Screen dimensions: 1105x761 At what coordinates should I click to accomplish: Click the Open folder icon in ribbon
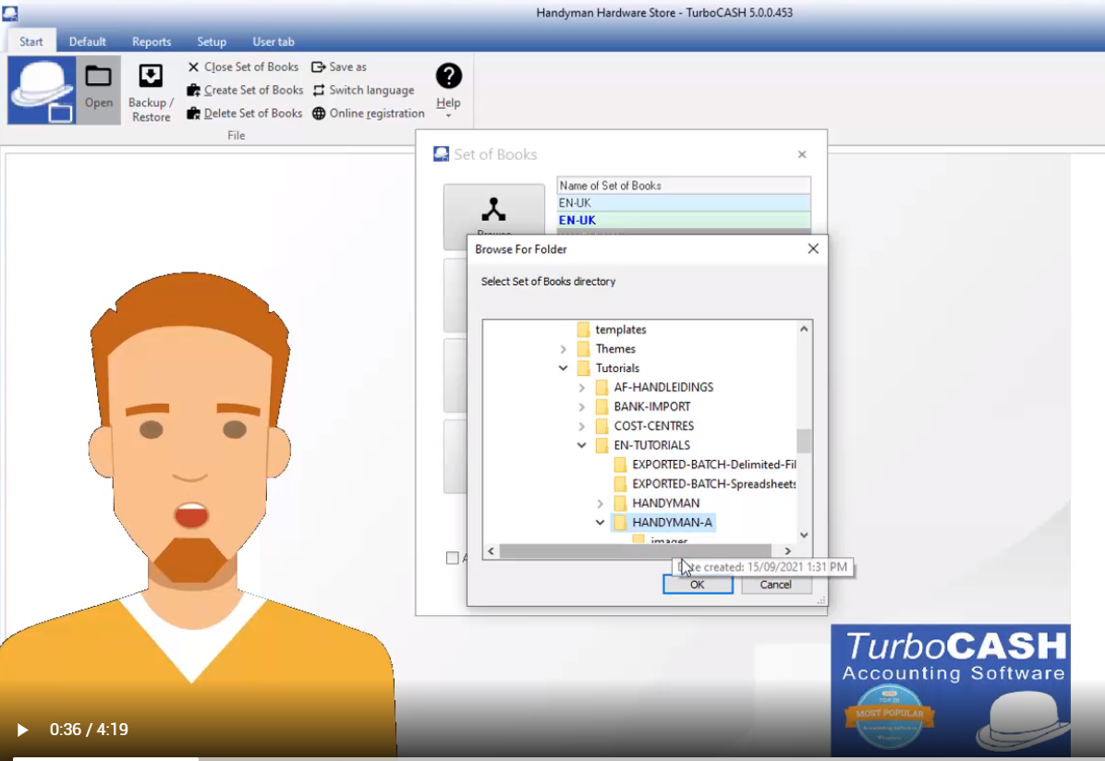pos(98,78)
